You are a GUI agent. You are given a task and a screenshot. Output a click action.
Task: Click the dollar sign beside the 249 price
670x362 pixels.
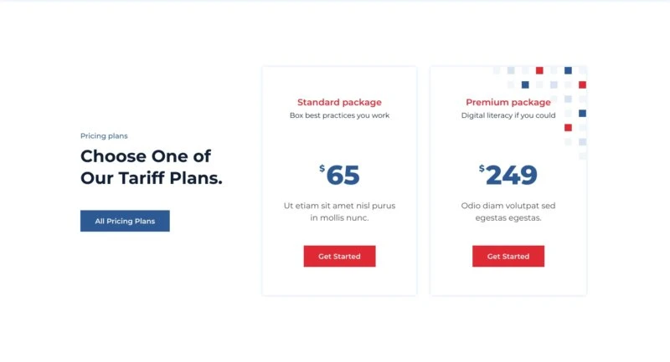click(482, 168)
